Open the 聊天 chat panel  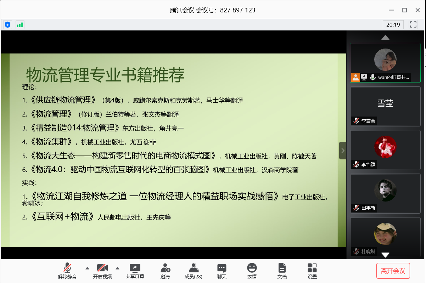click(222, 271)
